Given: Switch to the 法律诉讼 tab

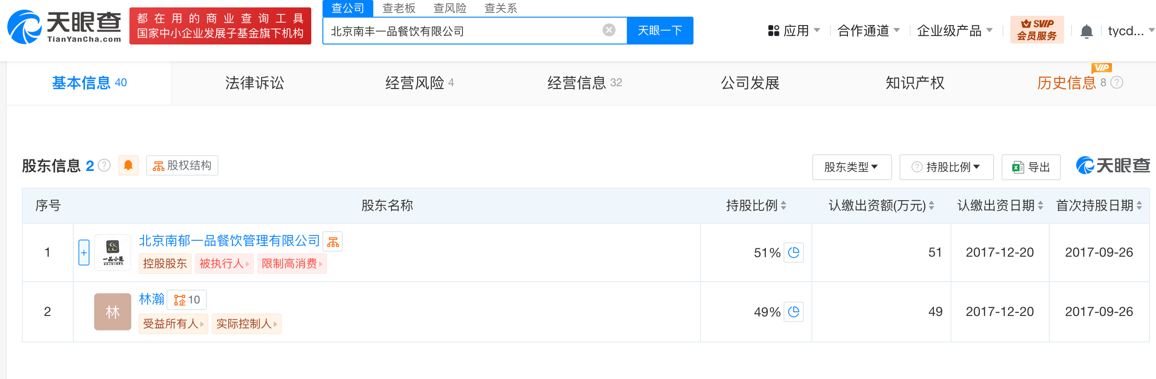Looking at the screenshot, I should point(254,83).
